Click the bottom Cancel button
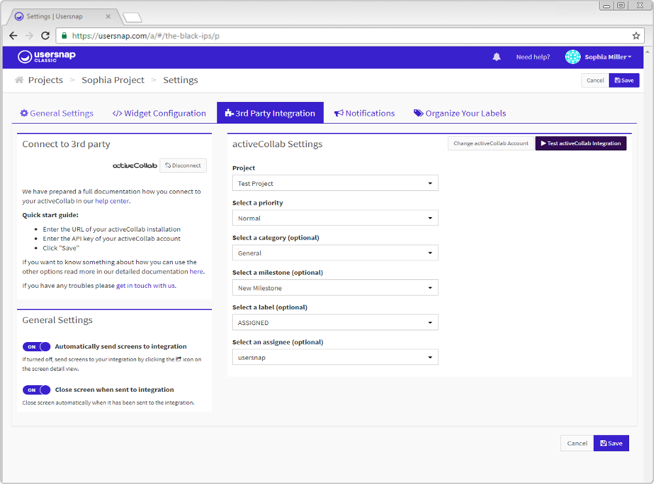 577,443
